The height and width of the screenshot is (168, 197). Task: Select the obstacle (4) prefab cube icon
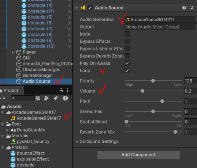coord(24,5)
